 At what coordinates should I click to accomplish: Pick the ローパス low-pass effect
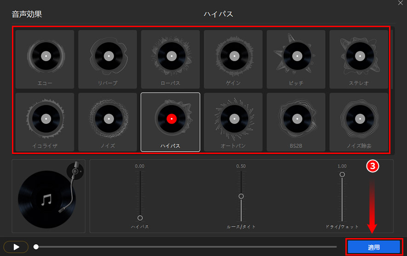pyautogui.click(x=170, y=59)
